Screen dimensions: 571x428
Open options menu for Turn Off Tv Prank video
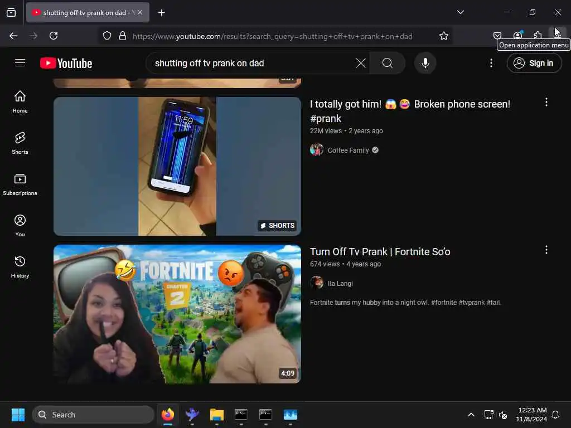point(546,250)
